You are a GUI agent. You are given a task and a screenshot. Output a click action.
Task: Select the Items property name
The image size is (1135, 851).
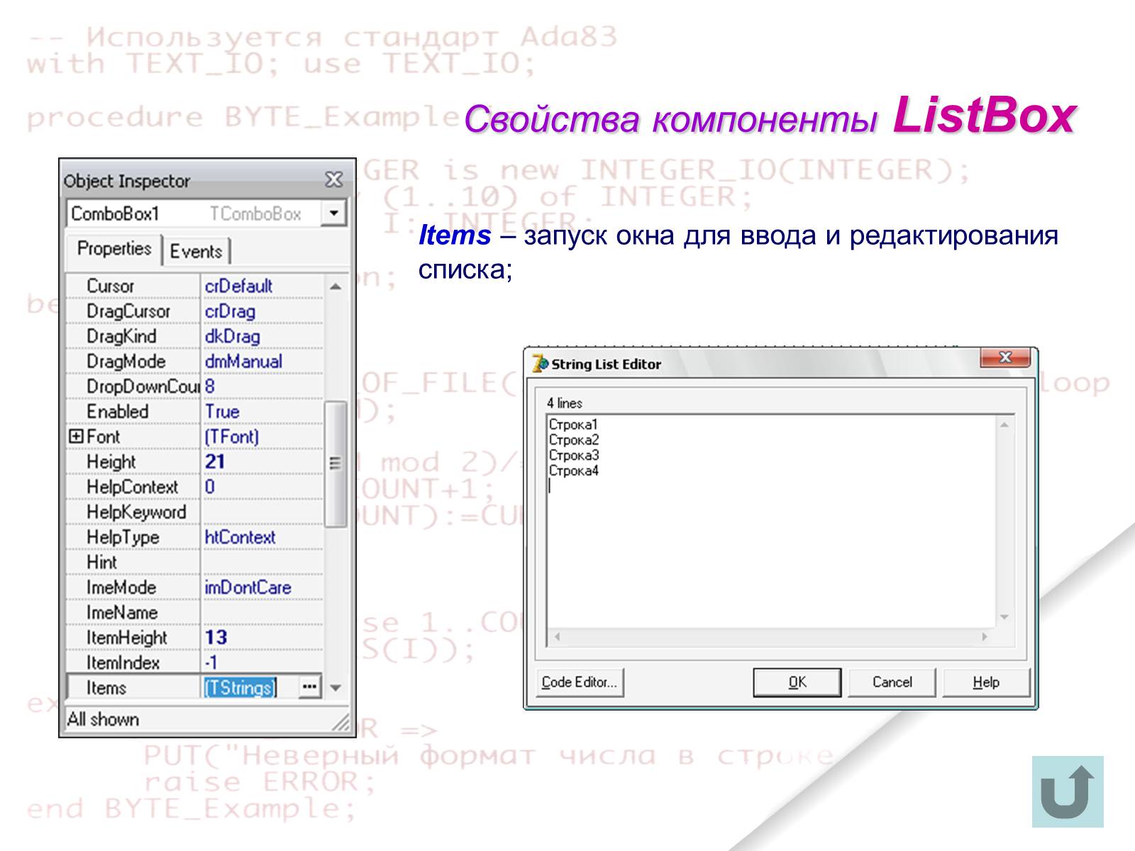(x=106, y=688)
